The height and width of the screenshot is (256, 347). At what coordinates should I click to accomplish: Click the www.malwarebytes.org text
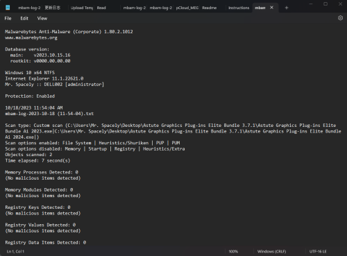point(31,37)
